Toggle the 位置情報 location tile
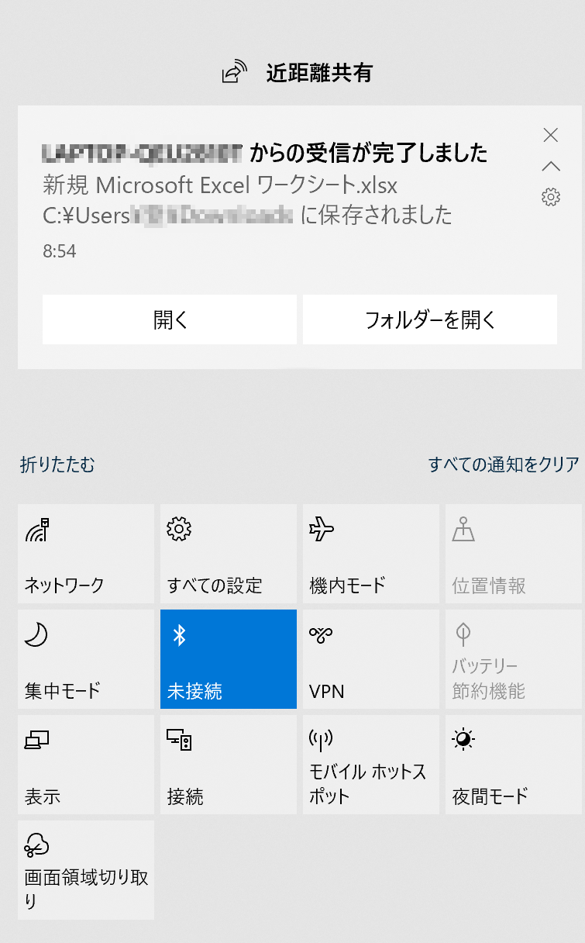The width and height of the screenshot is (585, 943). tap(514, 554)
